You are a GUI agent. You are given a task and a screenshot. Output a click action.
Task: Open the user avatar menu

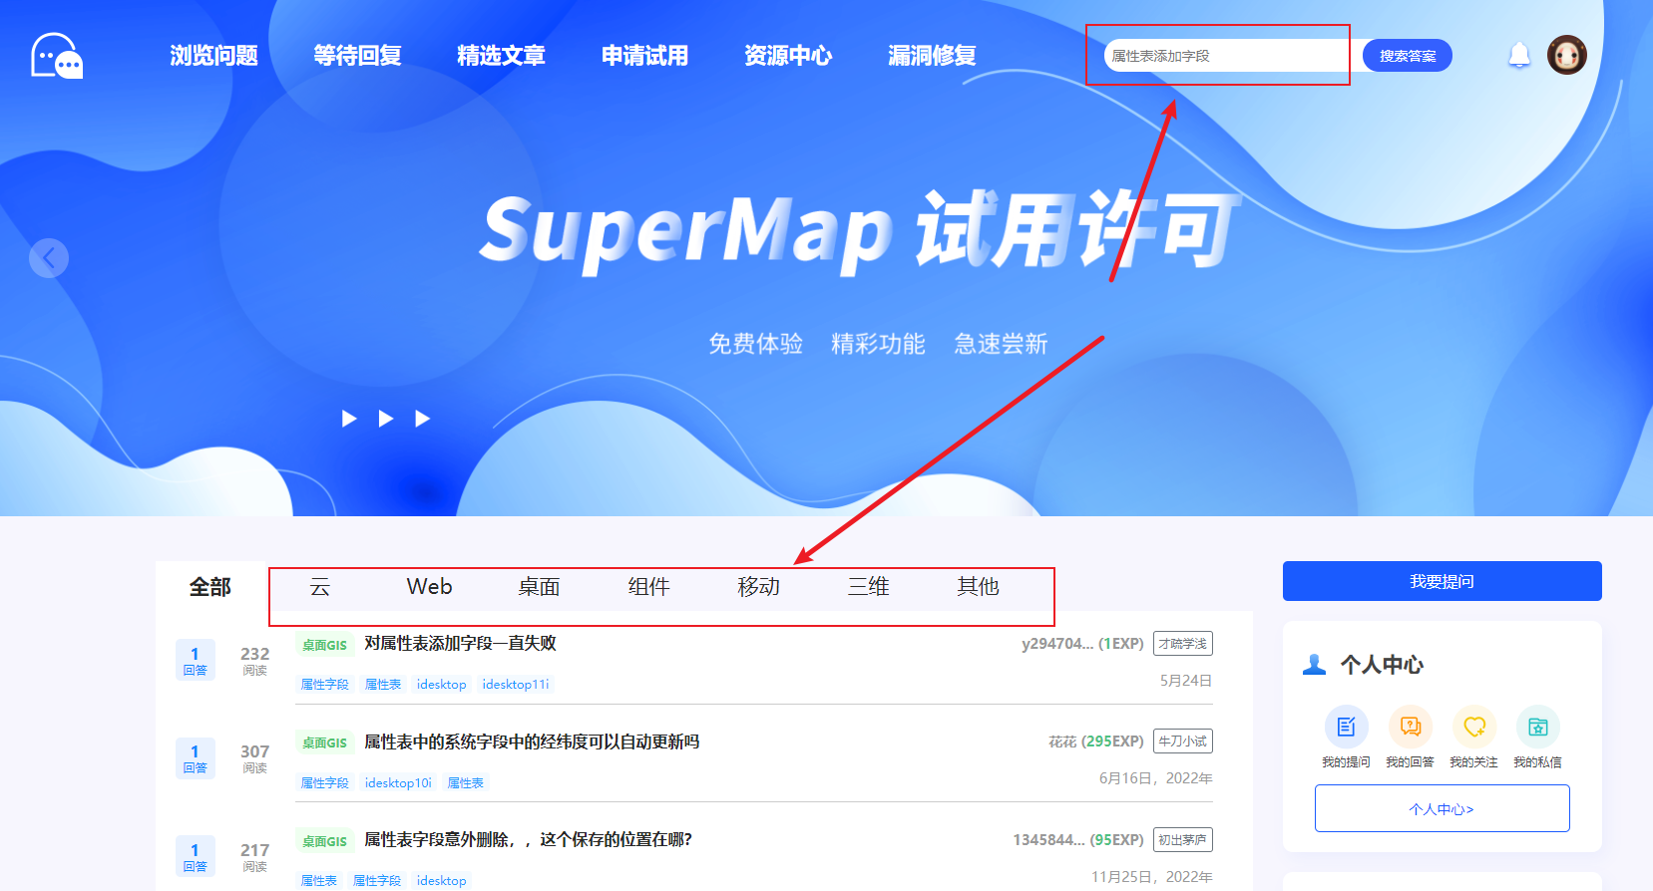pos(1567,55)
